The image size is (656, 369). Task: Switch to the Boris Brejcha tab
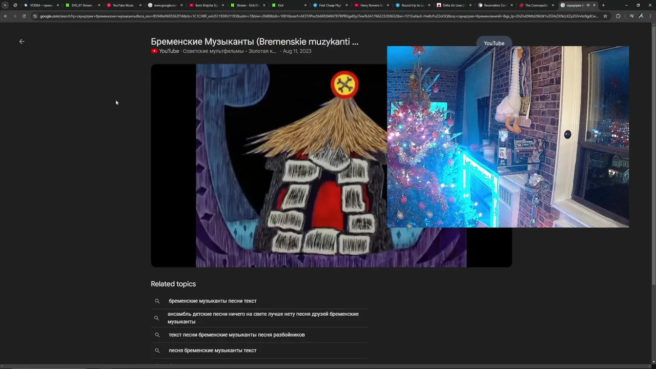pos(206,5)
